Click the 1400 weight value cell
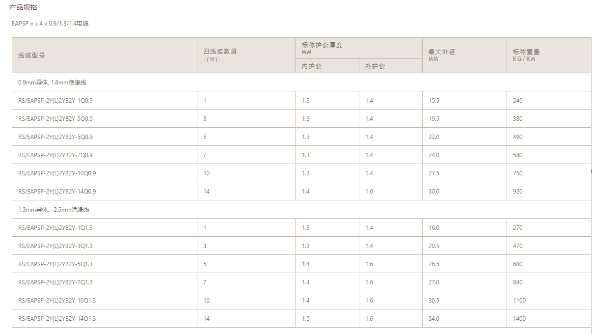 (519, 319)
